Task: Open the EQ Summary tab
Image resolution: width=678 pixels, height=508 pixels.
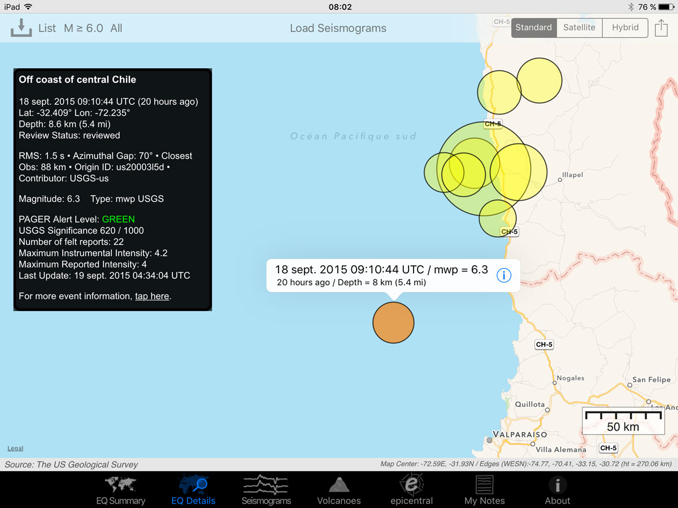Action: 120,490
